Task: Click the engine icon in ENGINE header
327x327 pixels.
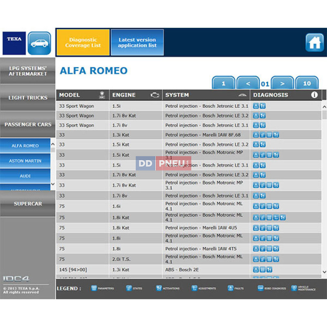Action: pos(155,95)
